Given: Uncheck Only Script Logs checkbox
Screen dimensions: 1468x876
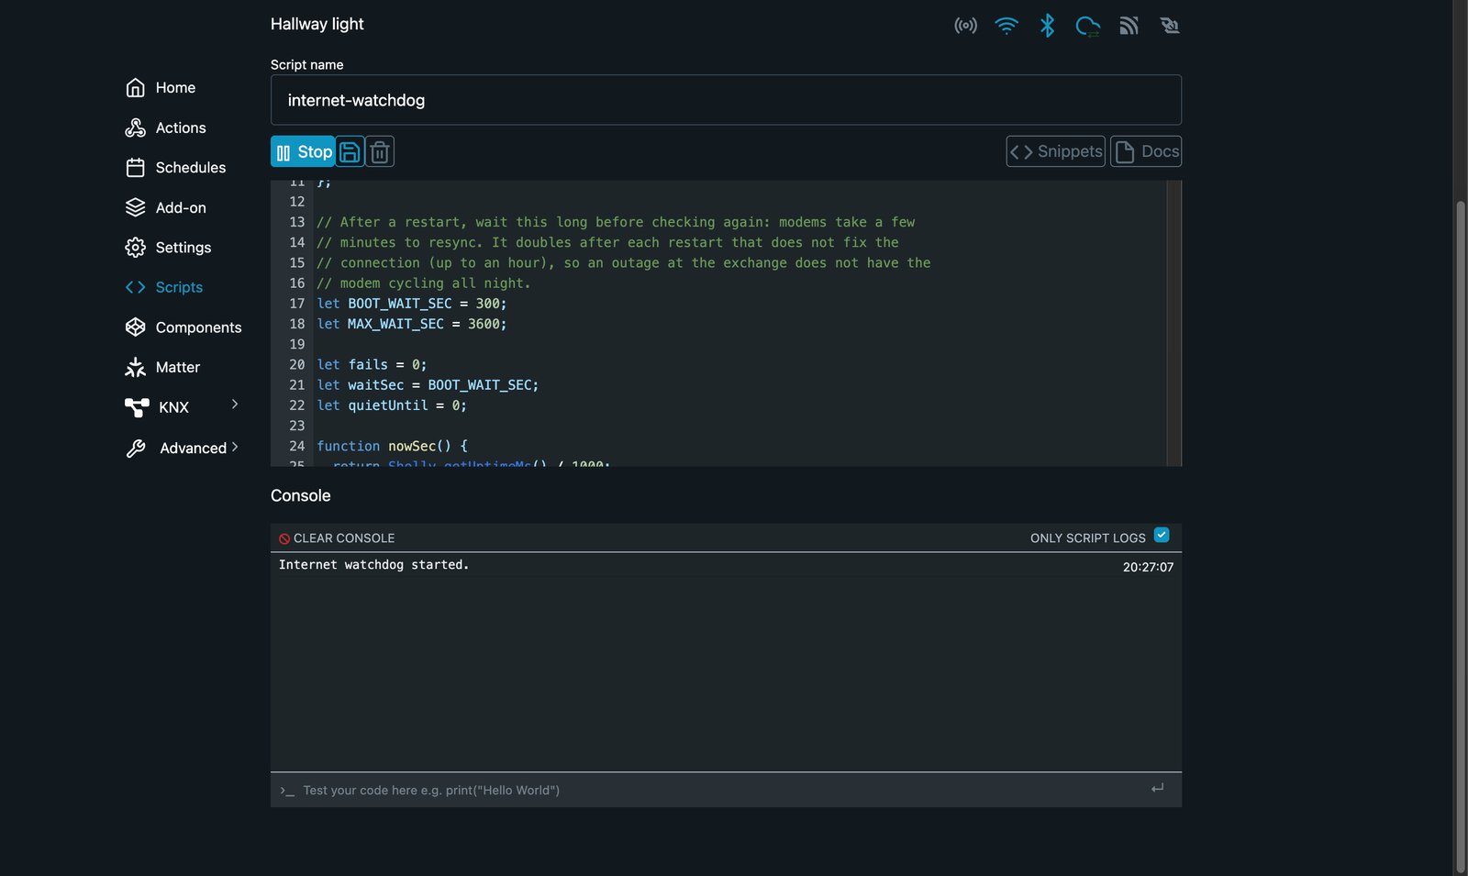Looking at the screenshot, I should 1162,535.
